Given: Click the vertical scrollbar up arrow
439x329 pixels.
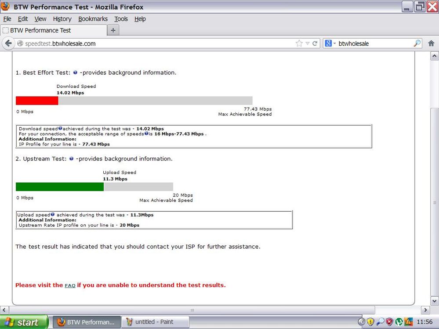Looking at the screenshot, I should (434, 56).
